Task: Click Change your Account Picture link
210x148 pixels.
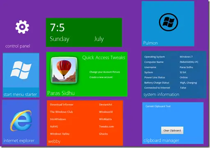Action: coord(105,72)
